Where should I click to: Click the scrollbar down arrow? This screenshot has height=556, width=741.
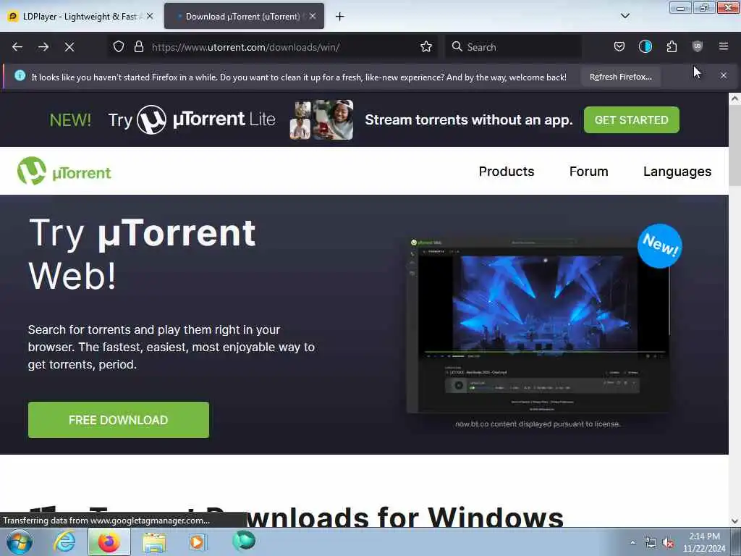(734, 521)
